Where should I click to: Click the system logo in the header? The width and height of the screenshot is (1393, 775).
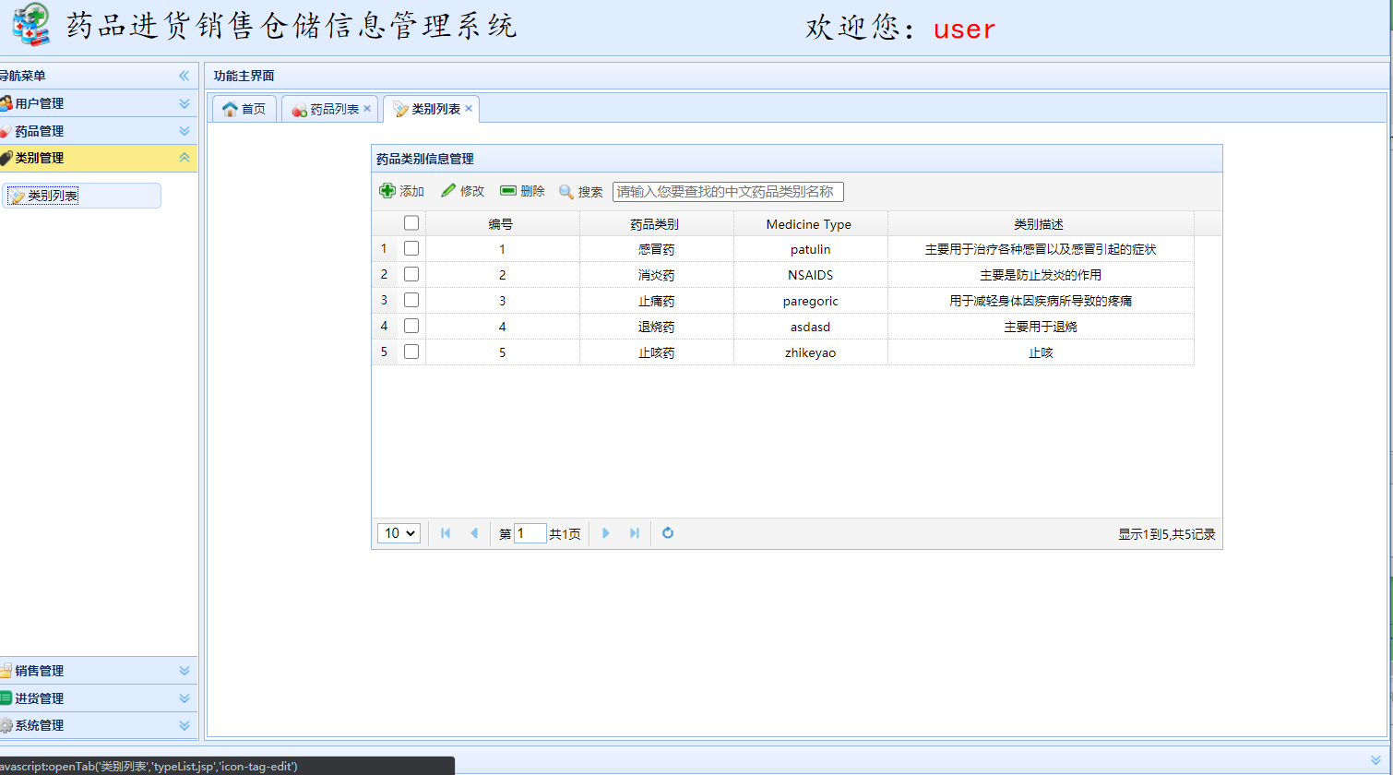click(29, 27)
